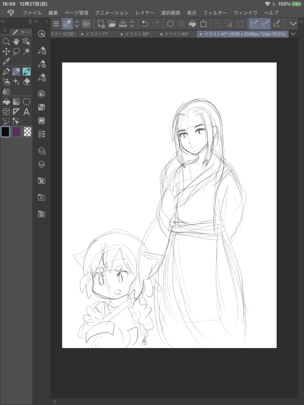This screenshot has width=304, height=405.
Task: Open the Color Set grid palette icon
Action: tap(41, 107)
